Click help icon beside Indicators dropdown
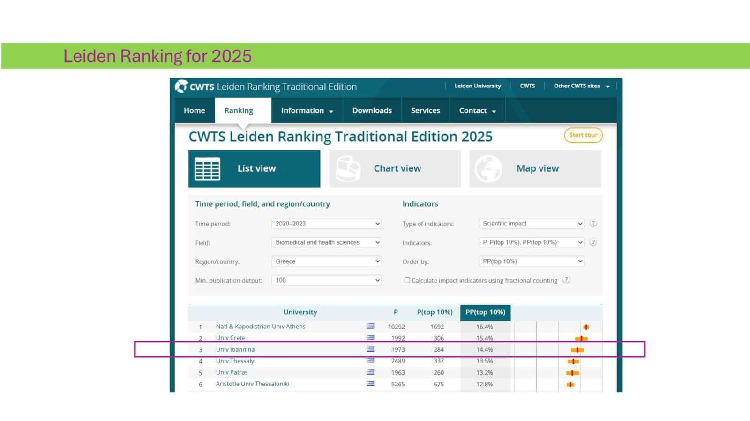750x421 pixels. coord(593,242)
